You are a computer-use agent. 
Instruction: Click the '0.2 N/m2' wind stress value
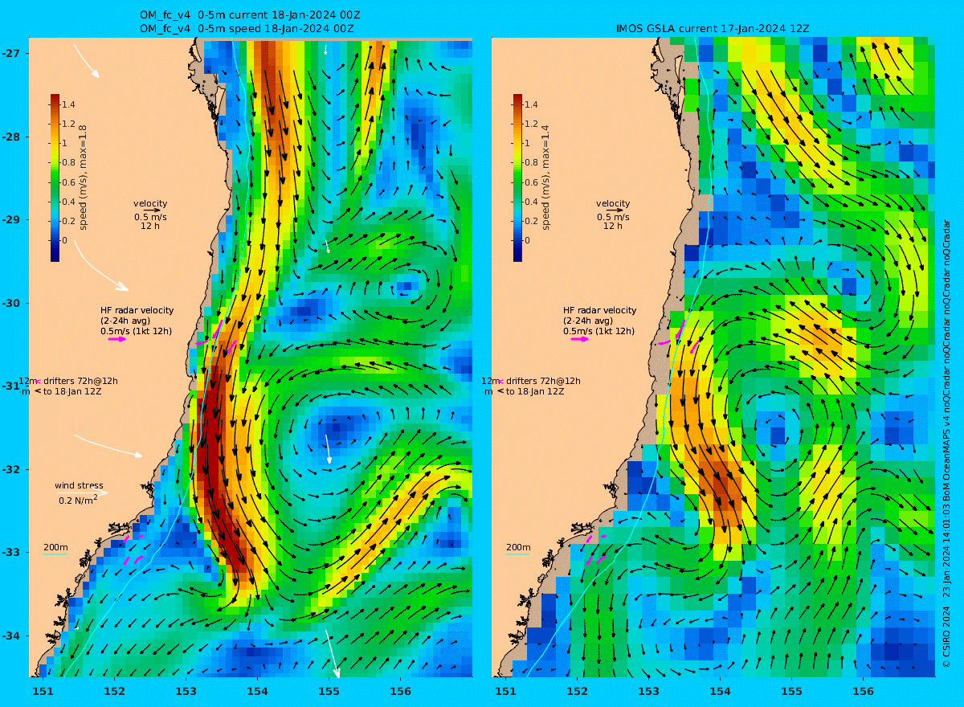tap(78, 500)
